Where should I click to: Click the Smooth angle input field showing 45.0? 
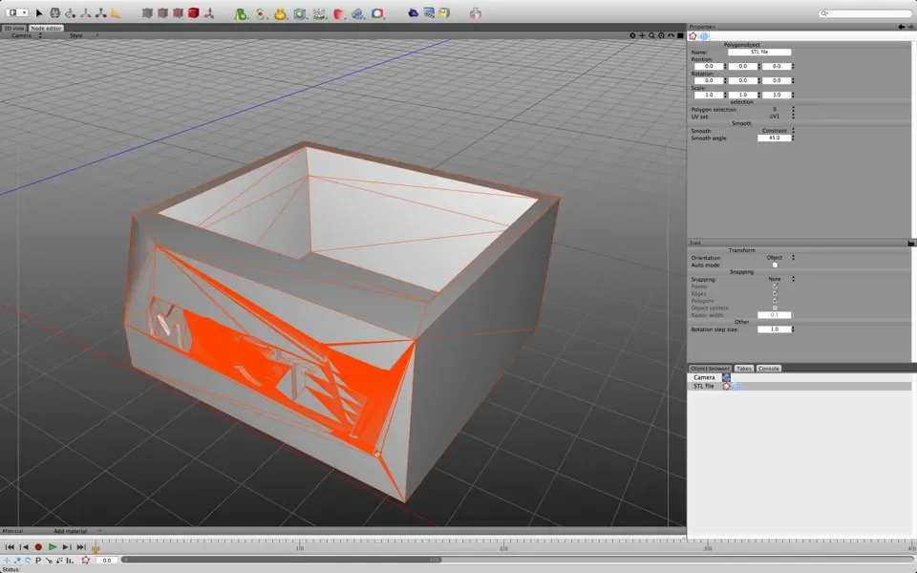[774, 138]
